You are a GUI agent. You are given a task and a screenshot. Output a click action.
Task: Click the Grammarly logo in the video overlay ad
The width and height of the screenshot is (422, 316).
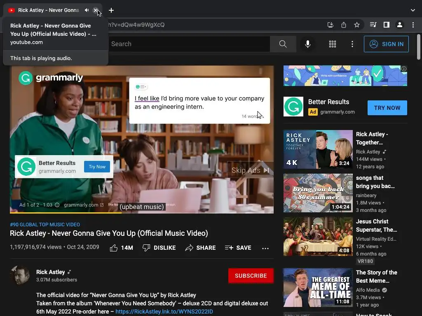[26, 167]
